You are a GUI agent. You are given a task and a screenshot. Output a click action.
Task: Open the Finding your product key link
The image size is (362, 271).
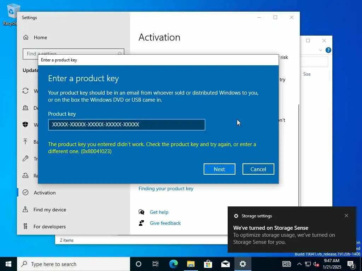pyautogui.click(x=166, y=188)
